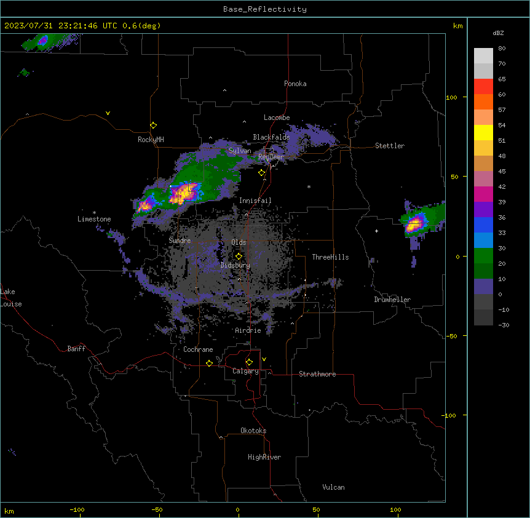Select the green 30 dBZ color swatch
This screenshot has width=530, height=518.
483,256
